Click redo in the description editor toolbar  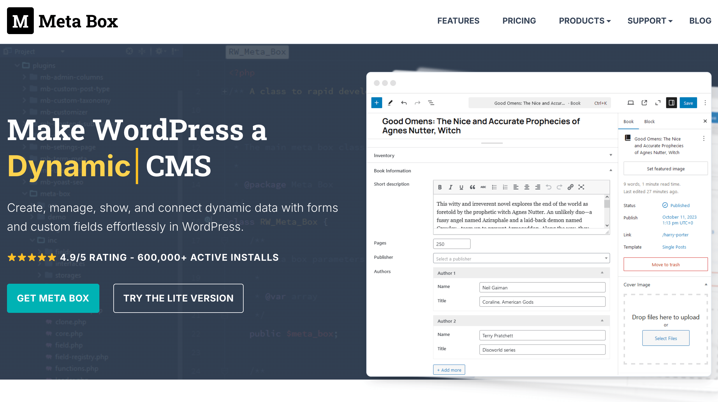tap(559, 187)
